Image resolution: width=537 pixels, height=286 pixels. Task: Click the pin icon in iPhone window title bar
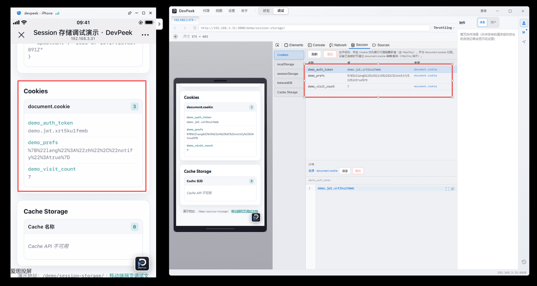coord(130,13)
